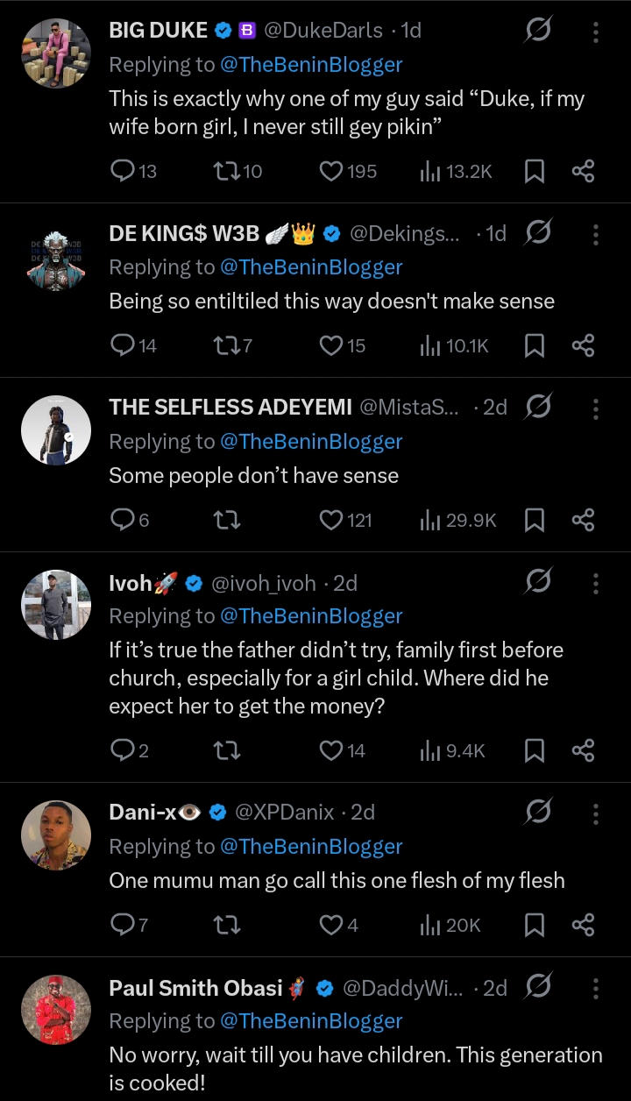The image size is (631, 1101).
Task: Repost Dani-x's reply
Action: [227, 924]
